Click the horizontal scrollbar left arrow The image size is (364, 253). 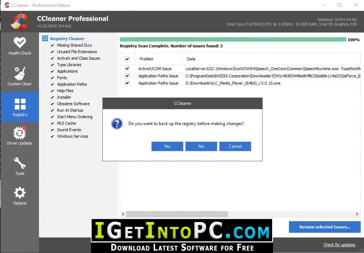point(123,214)
